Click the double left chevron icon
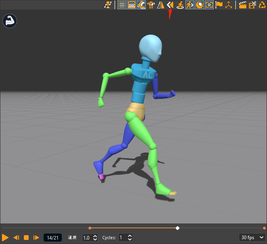Image resolution: width=267 pixels, height=244 pixels. click(170, 5)
